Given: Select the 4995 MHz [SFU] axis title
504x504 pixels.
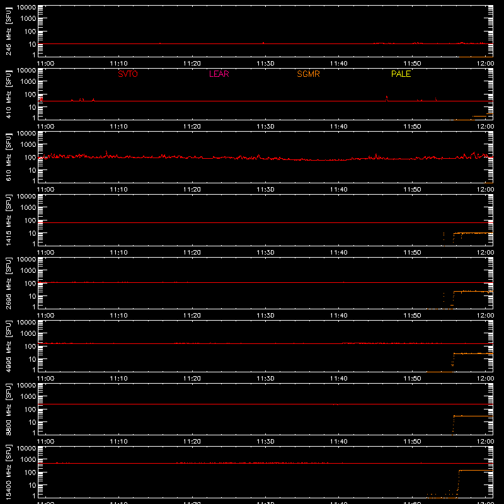Looking at the screenshot, I should pyautogui.click(x=9, y=346).
